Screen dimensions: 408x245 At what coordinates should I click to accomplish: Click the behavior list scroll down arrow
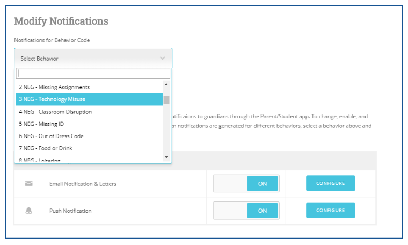pos(166,157)
